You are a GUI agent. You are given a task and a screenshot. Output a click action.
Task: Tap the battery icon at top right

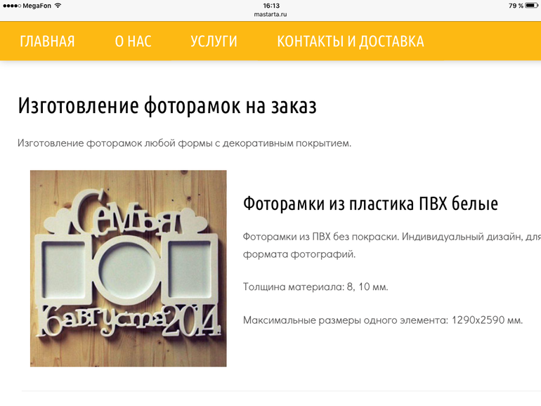[x=532, y=6]
